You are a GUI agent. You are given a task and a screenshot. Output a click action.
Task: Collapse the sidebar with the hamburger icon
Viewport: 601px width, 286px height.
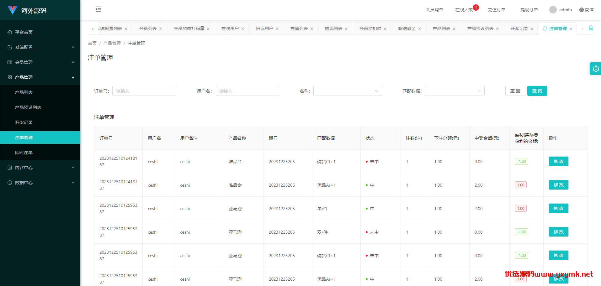98,9
